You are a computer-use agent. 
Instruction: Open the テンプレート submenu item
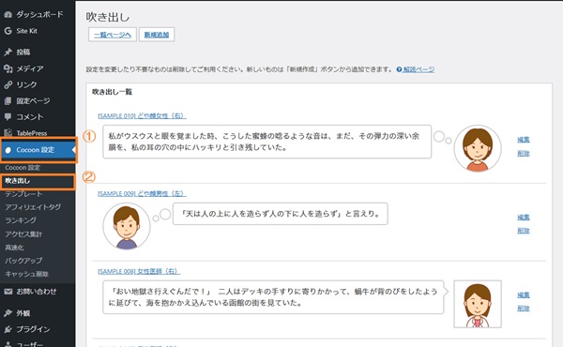[x=23, y=194]
